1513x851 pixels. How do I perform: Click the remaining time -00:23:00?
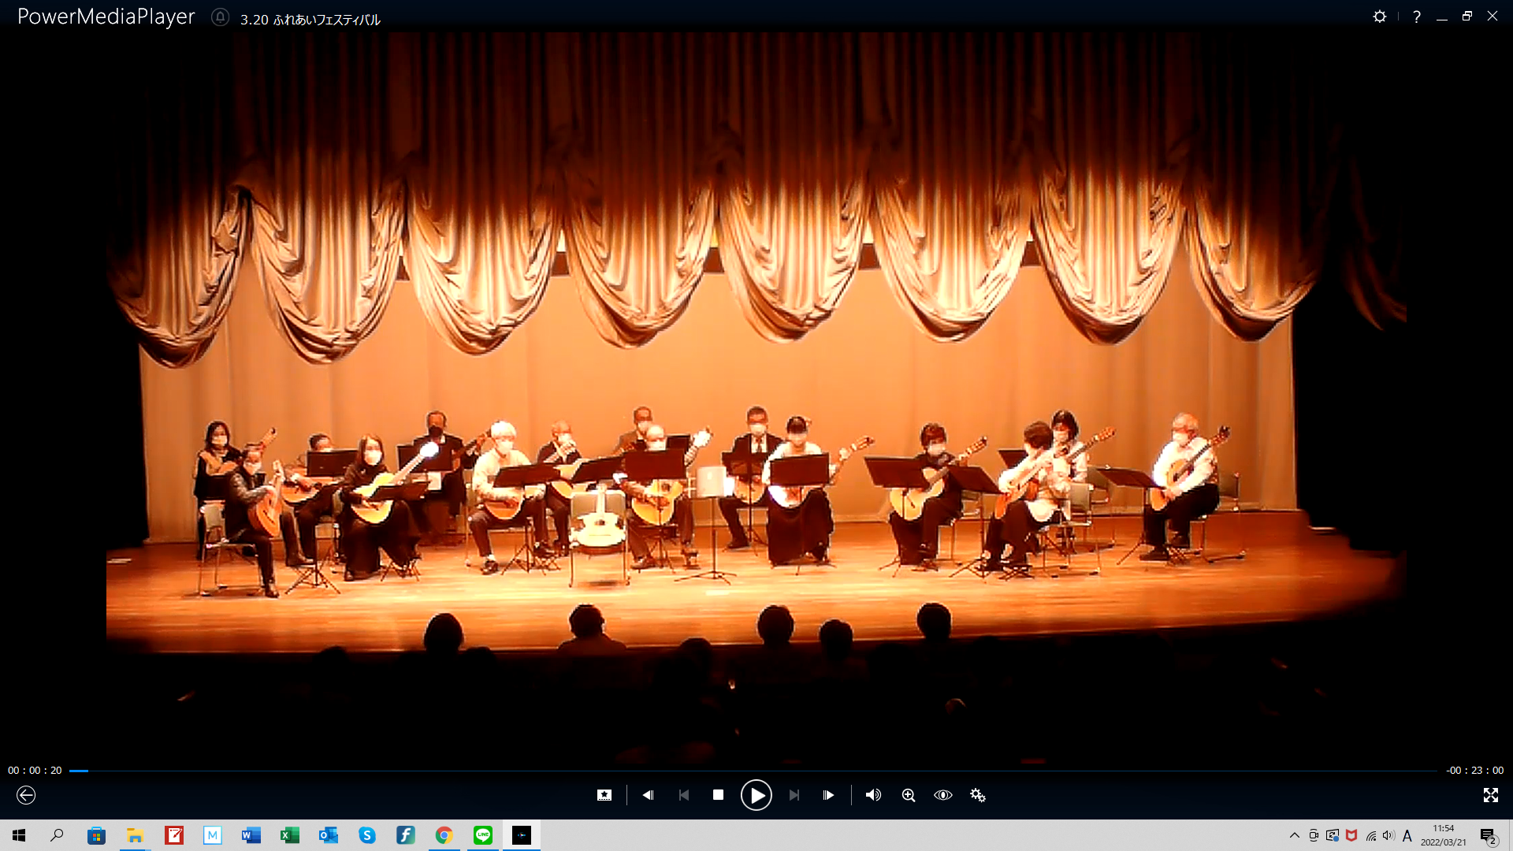pos(1475,771)
